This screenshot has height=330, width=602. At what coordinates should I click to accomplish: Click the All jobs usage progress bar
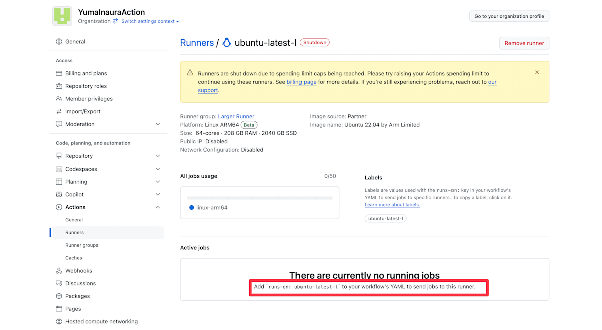[259, 198]
